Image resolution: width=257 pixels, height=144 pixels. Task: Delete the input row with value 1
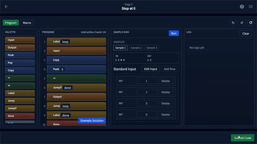point(165,81)
